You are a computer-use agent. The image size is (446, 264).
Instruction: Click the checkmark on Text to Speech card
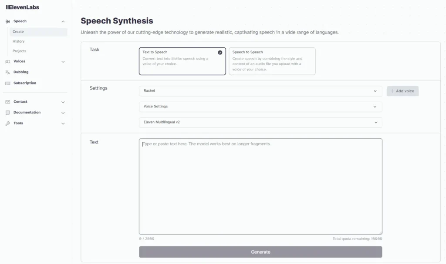220,53
